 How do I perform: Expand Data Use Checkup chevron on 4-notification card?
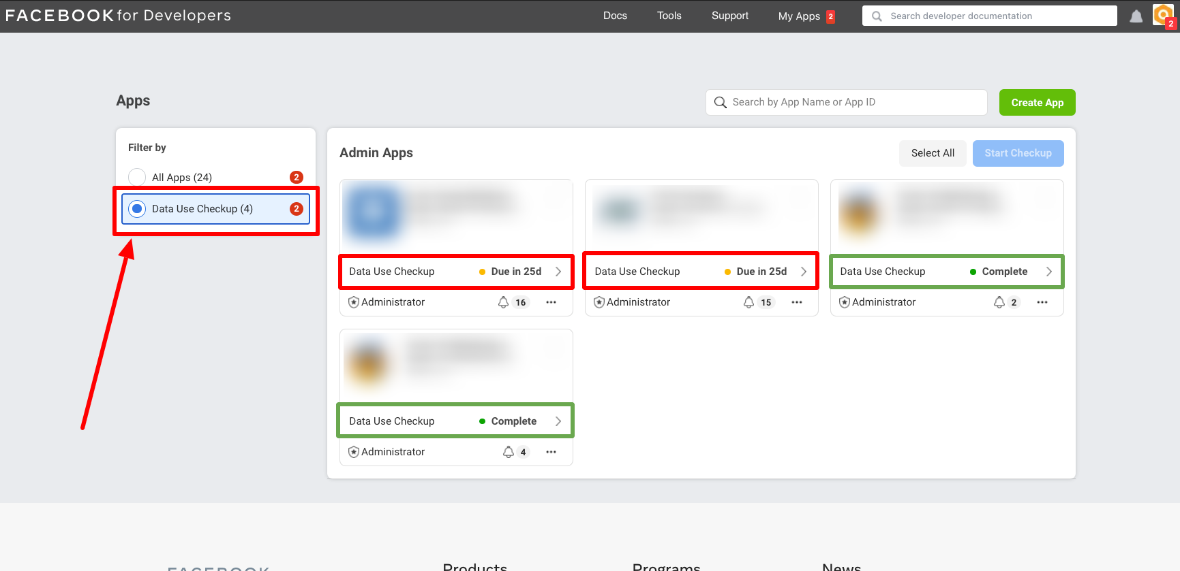pyautogui.click(x=558, y=421)
